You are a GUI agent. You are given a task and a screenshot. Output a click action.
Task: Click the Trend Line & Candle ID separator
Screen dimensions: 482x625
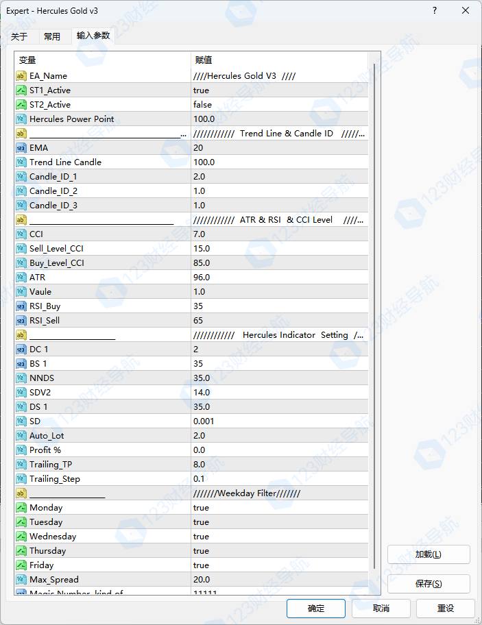coord(280,134)
